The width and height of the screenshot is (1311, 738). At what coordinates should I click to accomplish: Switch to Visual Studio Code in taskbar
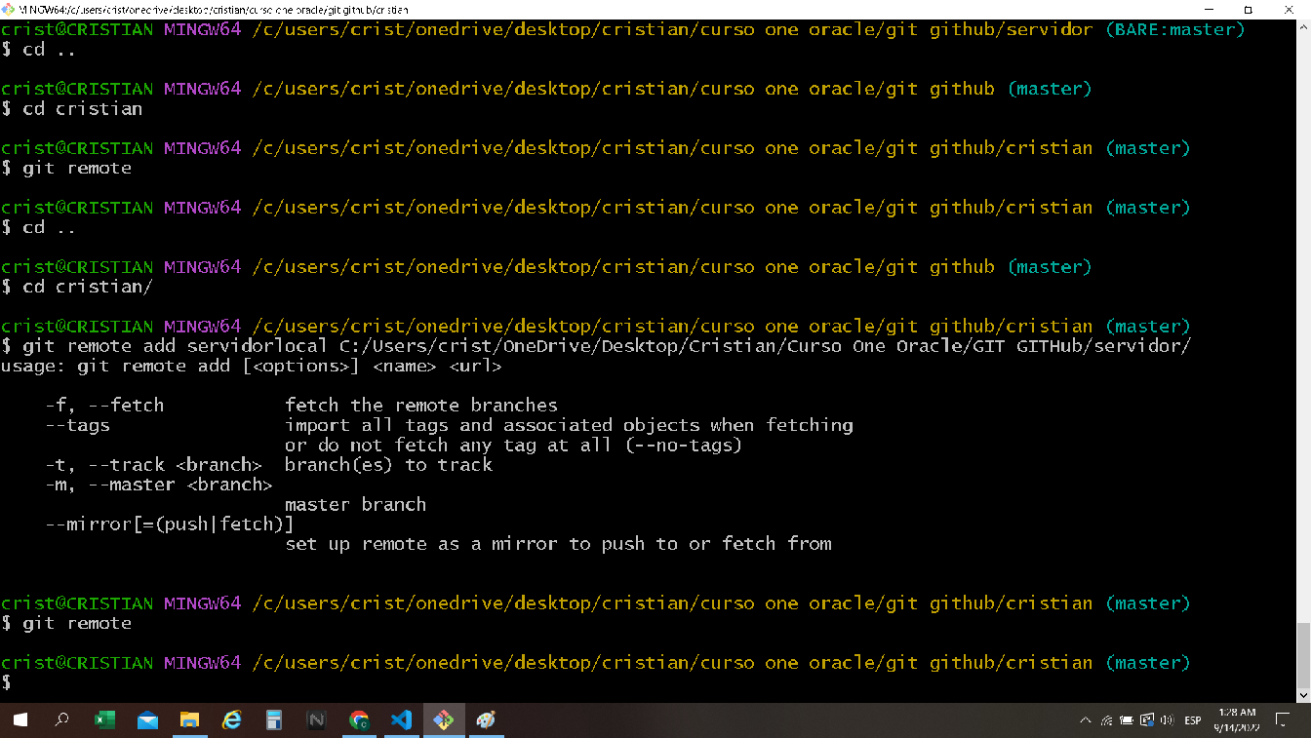click(x=401, y=720)
